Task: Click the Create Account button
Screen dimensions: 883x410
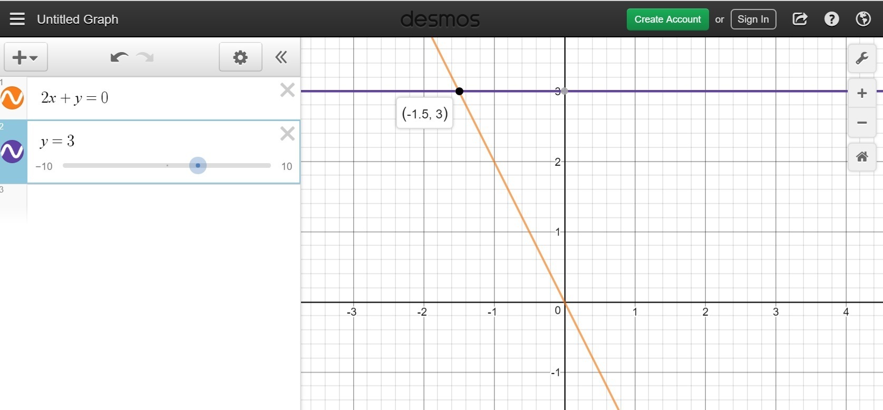Action: click(667, 19)
